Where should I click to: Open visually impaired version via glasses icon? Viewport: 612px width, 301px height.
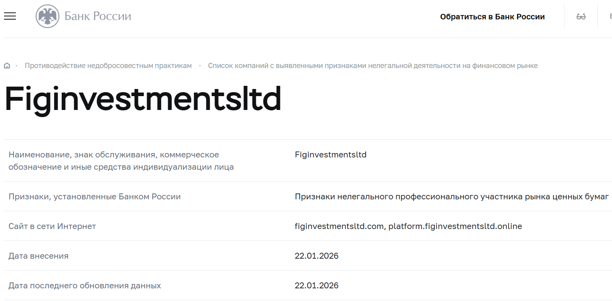click(x=581, y=16)
